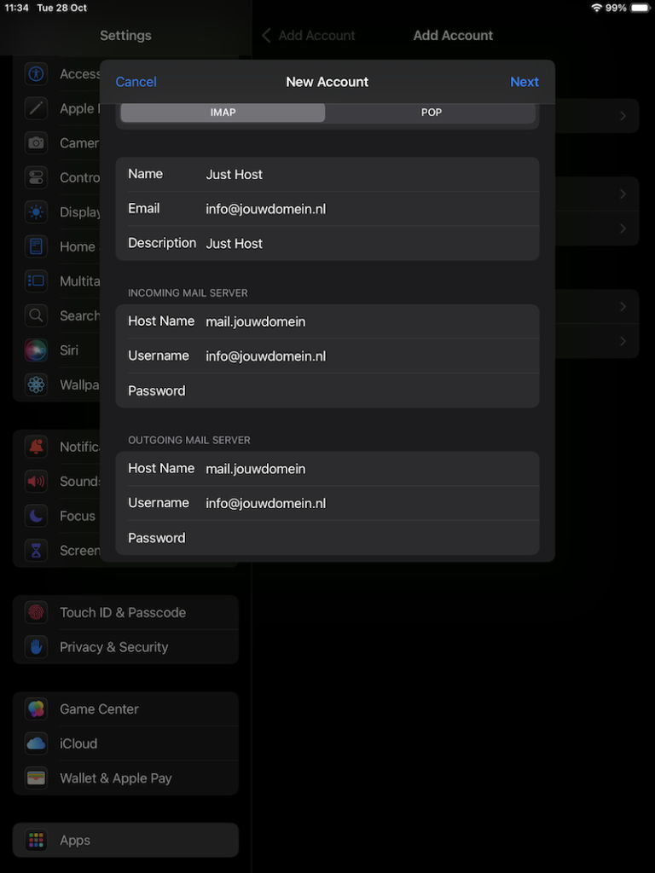Tap Next to continue account setup
This screenshot has width=655, height=873.
(x=524, y=82)
